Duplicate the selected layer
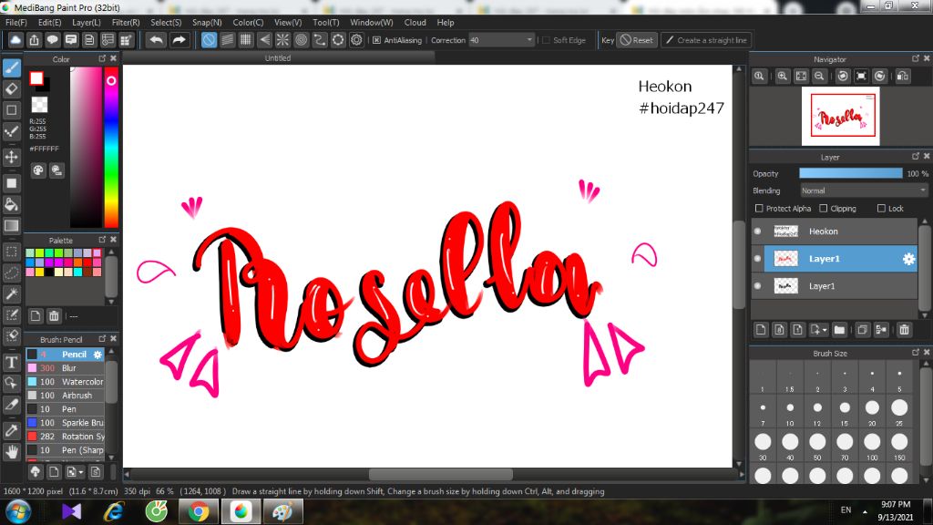933x525 pixels. click(x=862, y=330)
